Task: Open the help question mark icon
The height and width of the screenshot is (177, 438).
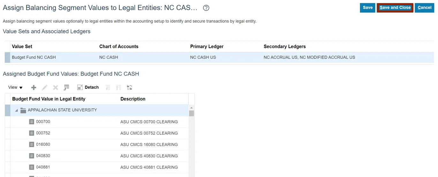Action: coord(206,8)
